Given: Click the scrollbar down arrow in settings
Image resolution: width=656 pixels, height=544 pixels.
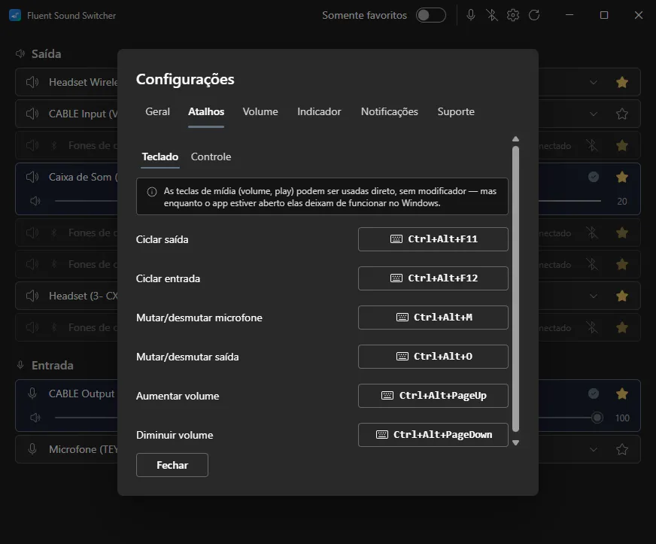Looking at the screenshot, I should 515,442.
